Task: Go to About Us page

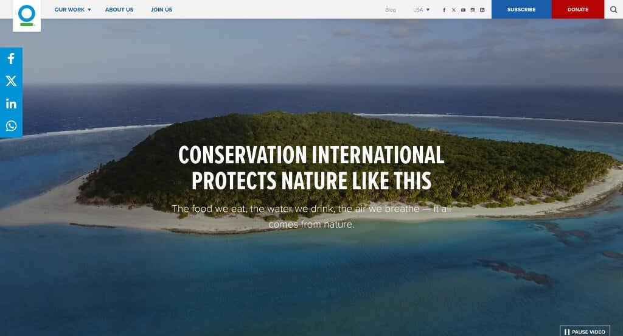Action: coord(119,10)
